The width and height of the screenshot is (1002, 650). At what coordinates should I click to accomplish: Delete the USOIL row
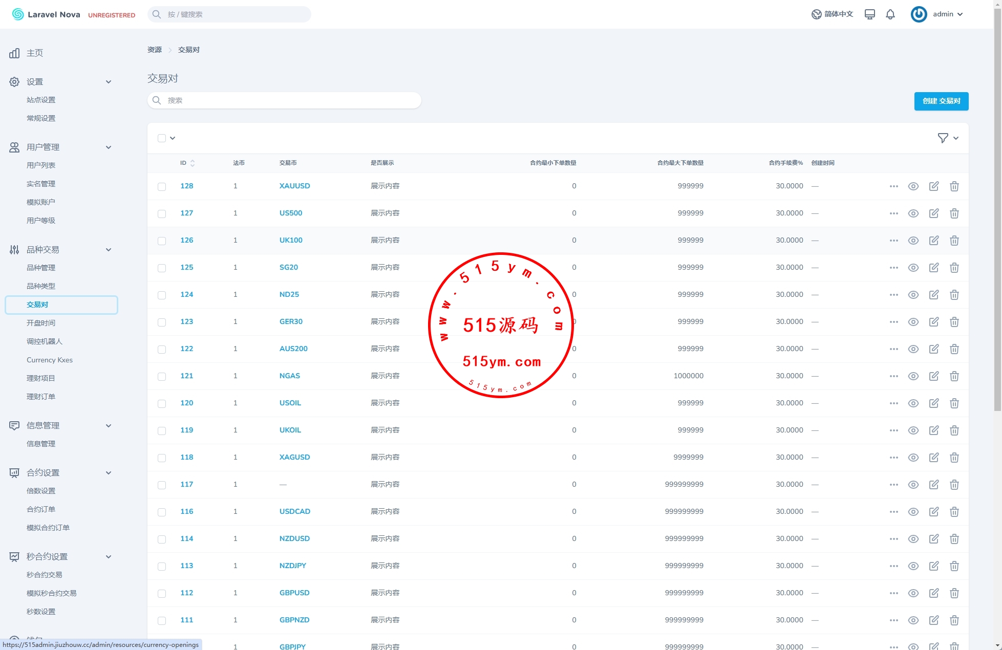point(954,403)
